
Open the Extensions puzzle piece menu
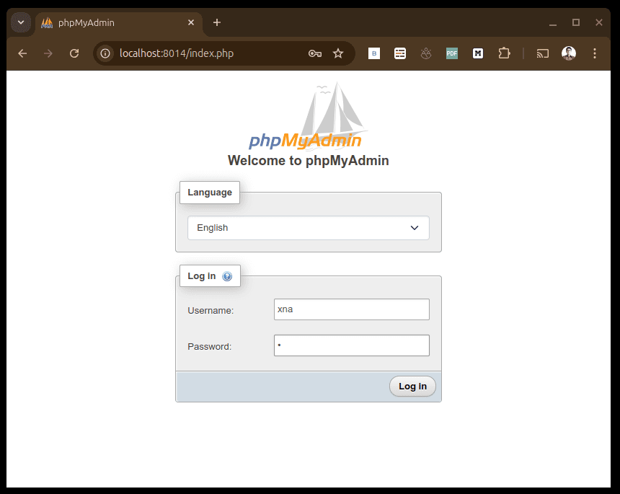coord(504,53)
